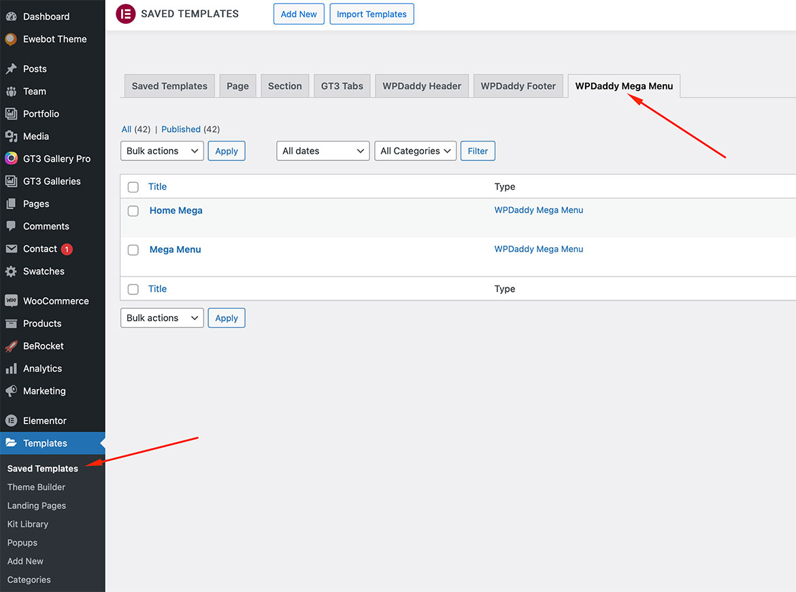Click the GT3 Gallery Pro colorful icon
This screenshot has height=592, width=796.
coord(11,158)
